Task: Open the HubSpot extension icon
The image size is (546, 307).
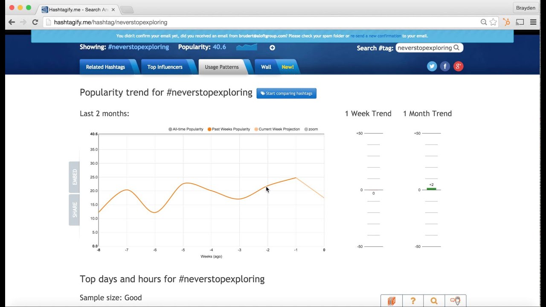Action: [x=506, y=22]
